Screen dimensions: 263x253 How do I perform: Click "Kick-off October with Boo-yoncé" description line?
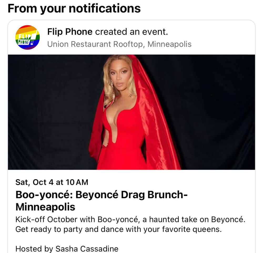tap(130, 219)
